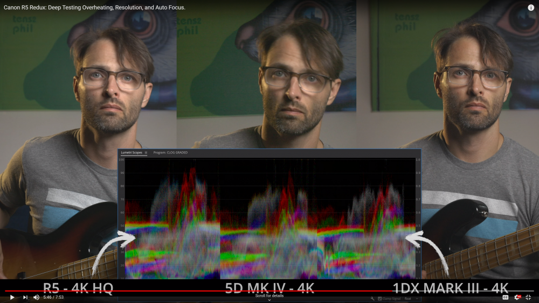Mute the video volume
The height and width of the screenshot is (303, 539).
36,297
